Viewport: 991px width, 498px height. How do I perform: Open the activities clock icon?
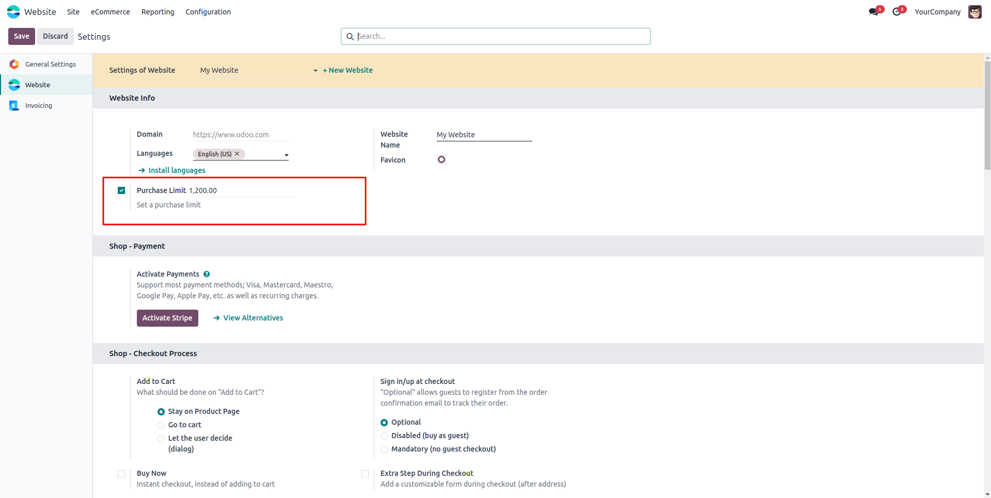pyautogui.click(x=896, y=12)
